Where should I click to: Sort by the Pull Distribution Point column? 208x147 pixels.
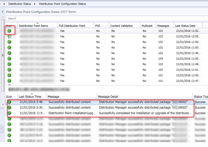point(76,26)
